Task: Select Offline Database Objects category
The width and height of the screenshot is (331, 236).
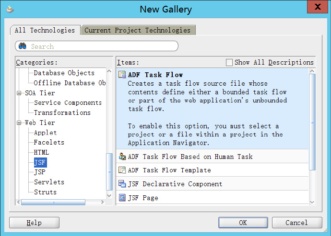Action: click(70, 83)
